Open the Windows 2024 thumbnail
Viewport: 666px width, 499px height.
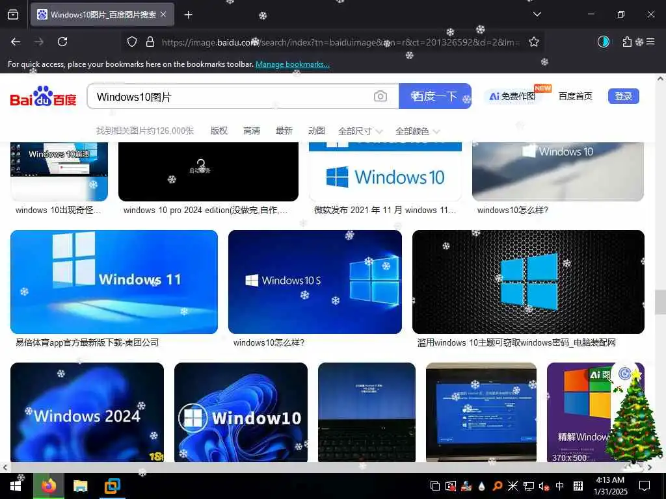click(x=87, y=412)
